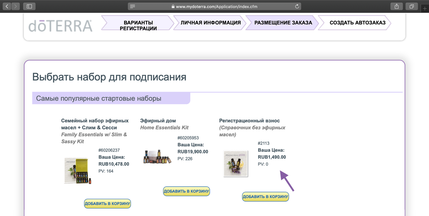Select the ЛИЧНАЯ ИНФОРМАЦИЯ step
This screenshot has width=429, height=216.
click(210, 23)
